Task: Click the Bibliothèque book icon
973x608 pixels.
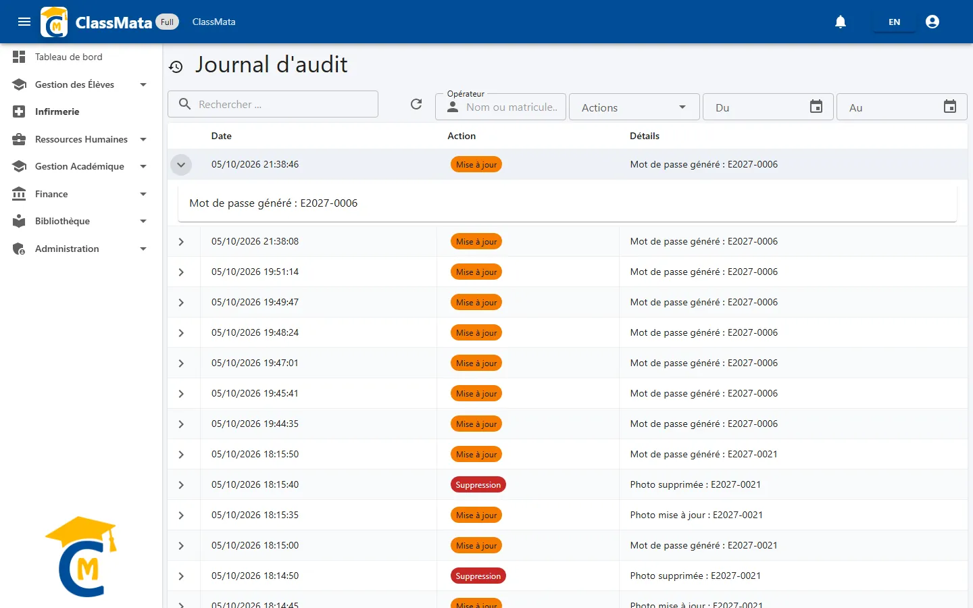Action: tap(19, 221)
